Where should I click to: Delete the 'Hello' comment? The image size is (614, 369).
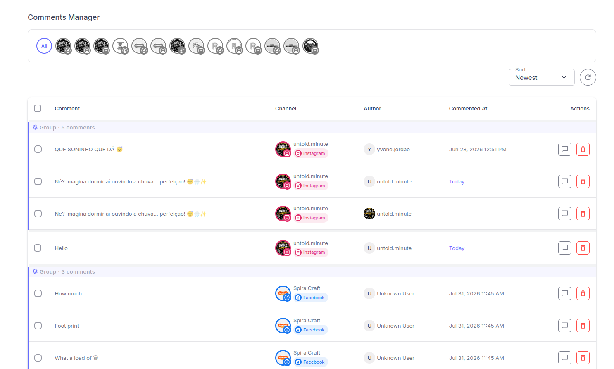pyautogui.click(x=583, y=248)
